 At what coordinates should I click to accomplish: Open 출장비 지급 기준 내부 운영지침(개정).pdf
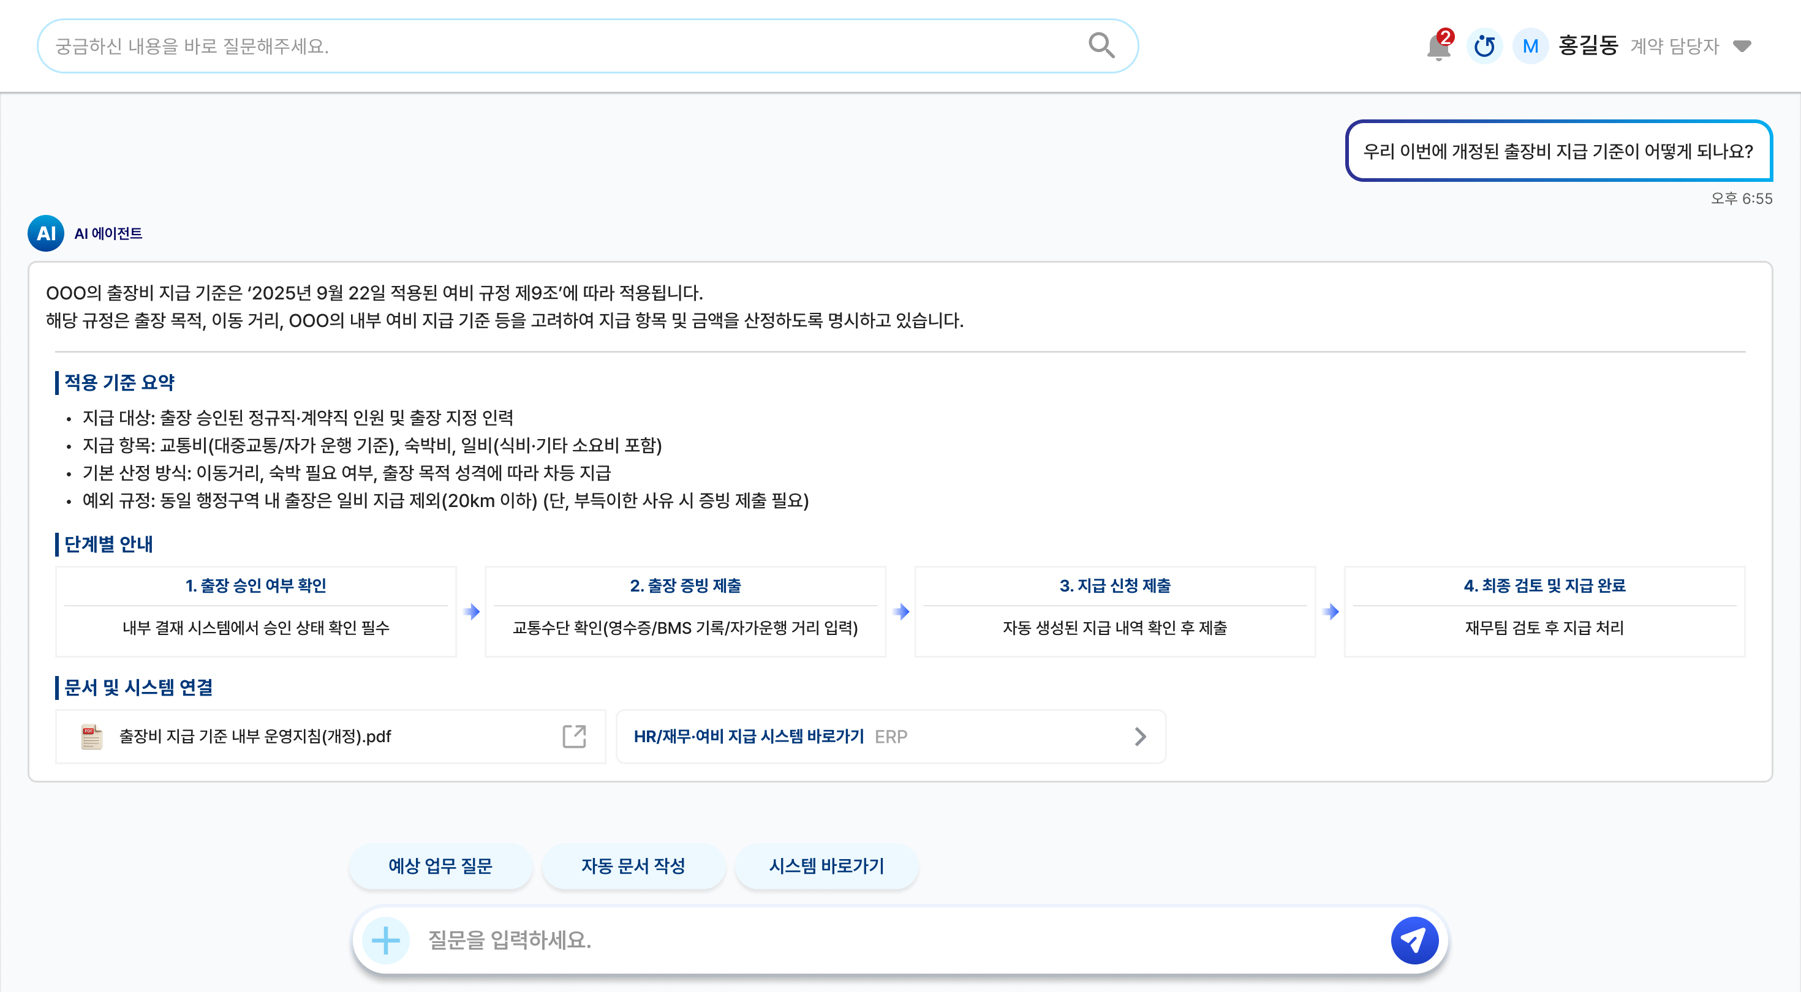tap(331, 736)
